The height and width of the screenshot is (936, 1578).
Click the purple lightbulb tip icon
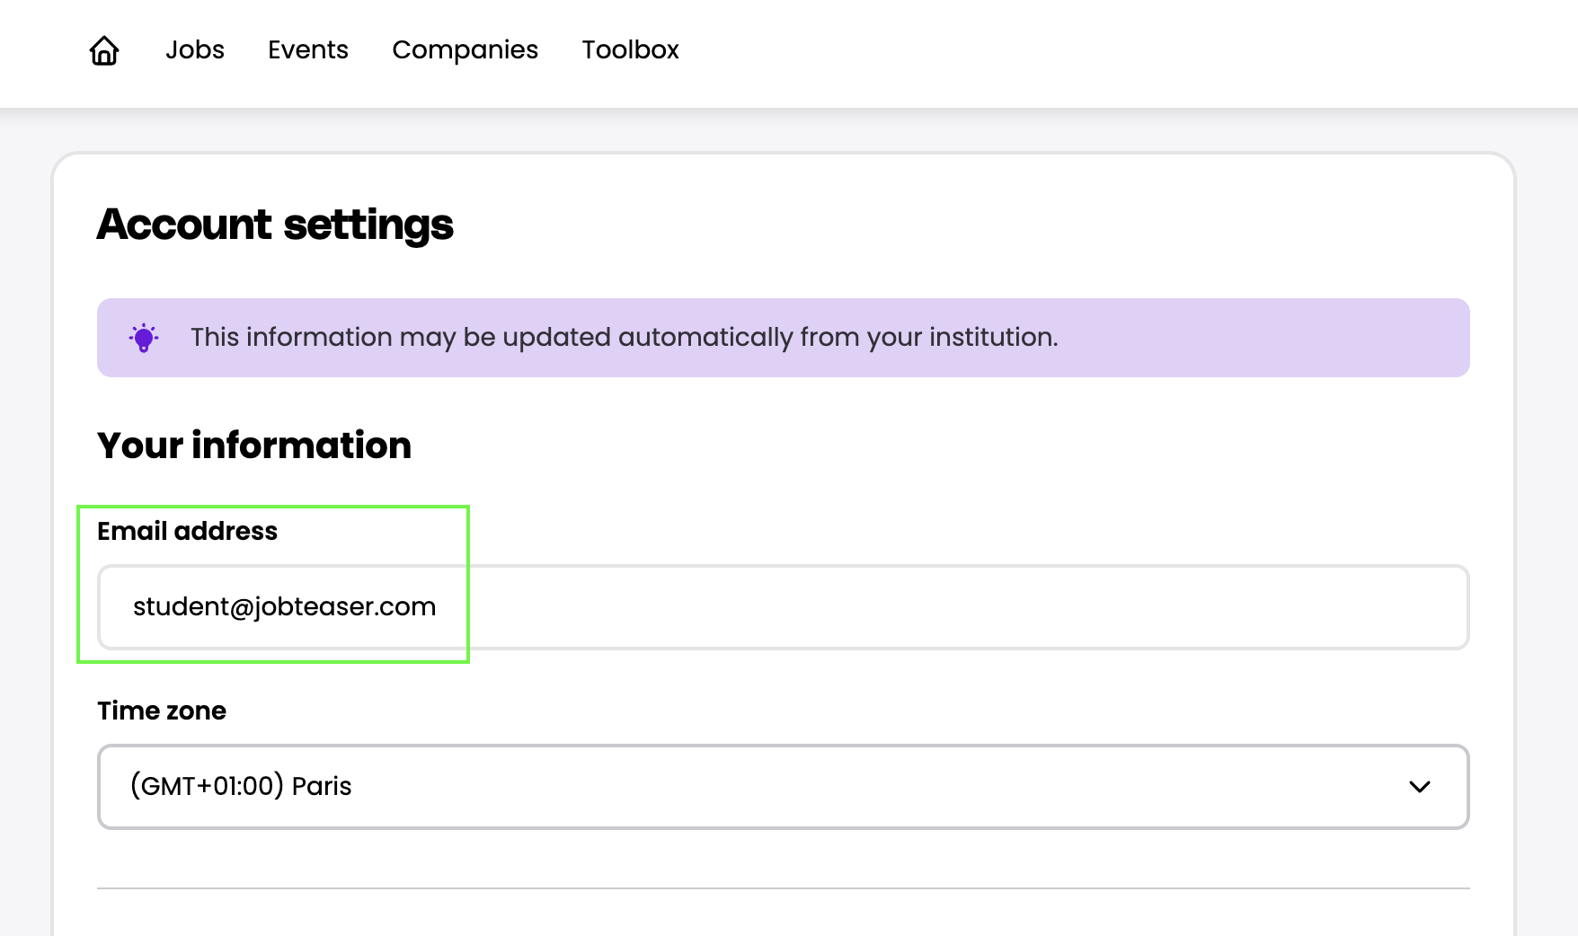coord(144,338)
